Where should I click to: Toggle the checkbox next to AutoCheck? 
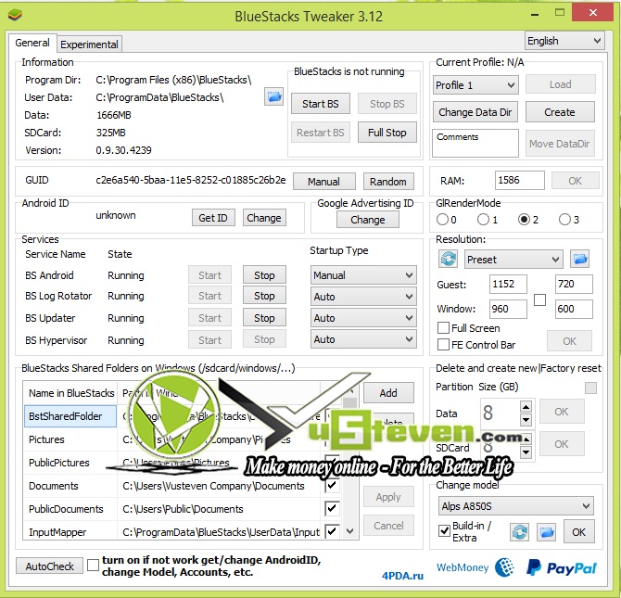coord(93,566)
